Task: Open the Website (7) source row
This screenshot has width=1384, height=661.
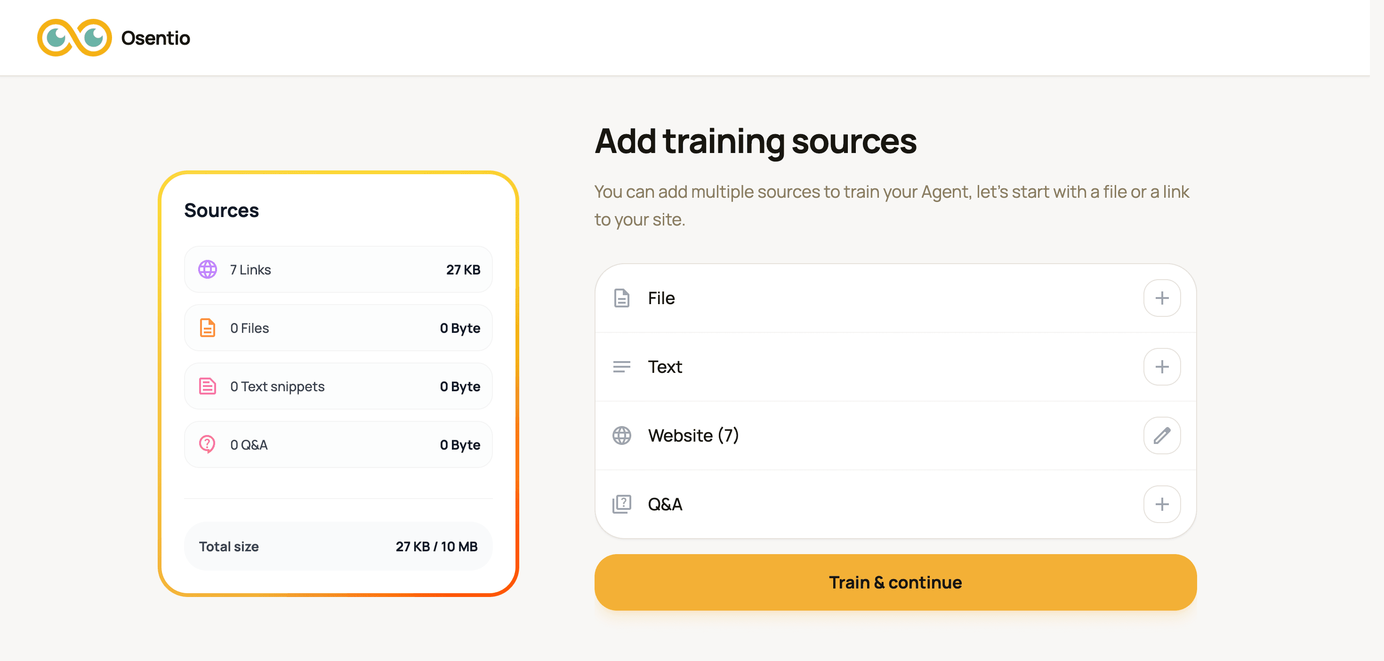Action: 895,435
